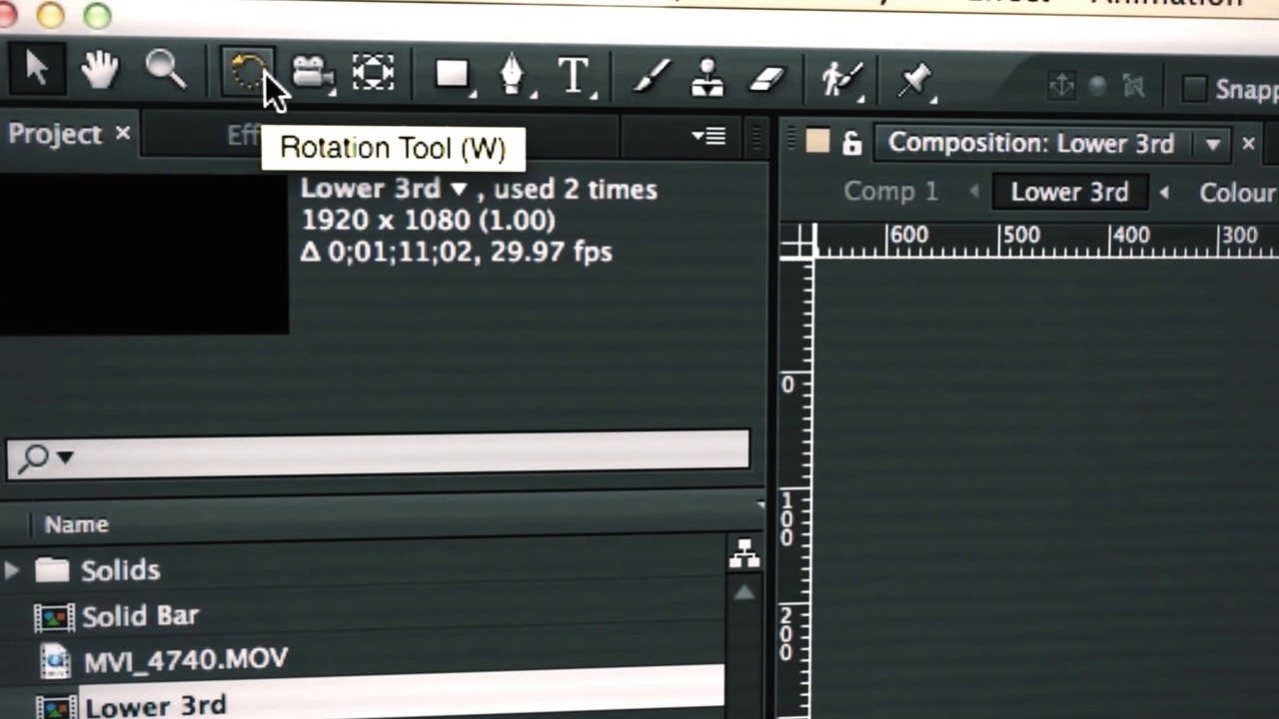The image size is (1279, 719).
Task: Select the Pen tool
Action: 514,75
